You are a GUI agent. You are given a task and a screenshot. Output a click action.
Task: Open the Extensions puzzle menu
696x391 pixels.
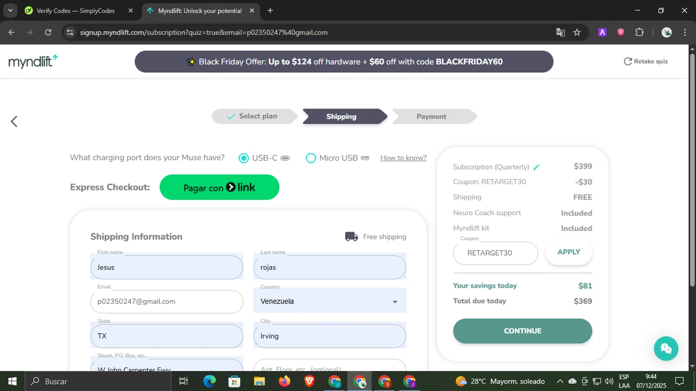(x=639, y=32)
